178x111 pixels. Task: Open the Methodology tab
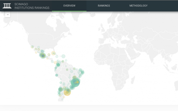(139, 6)
